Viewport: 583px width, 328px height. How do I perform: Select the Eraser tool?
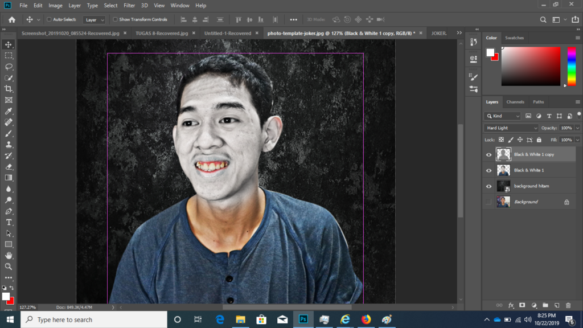pyautogui.click(x=9, y=167)
